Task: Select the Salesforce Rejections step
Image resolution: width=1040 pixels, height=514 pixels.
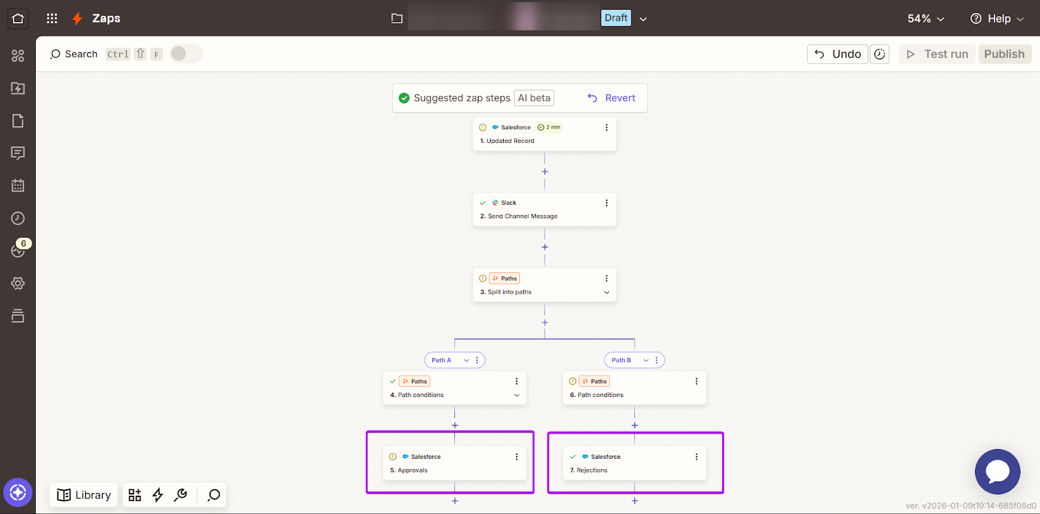Action: (634, 463)
